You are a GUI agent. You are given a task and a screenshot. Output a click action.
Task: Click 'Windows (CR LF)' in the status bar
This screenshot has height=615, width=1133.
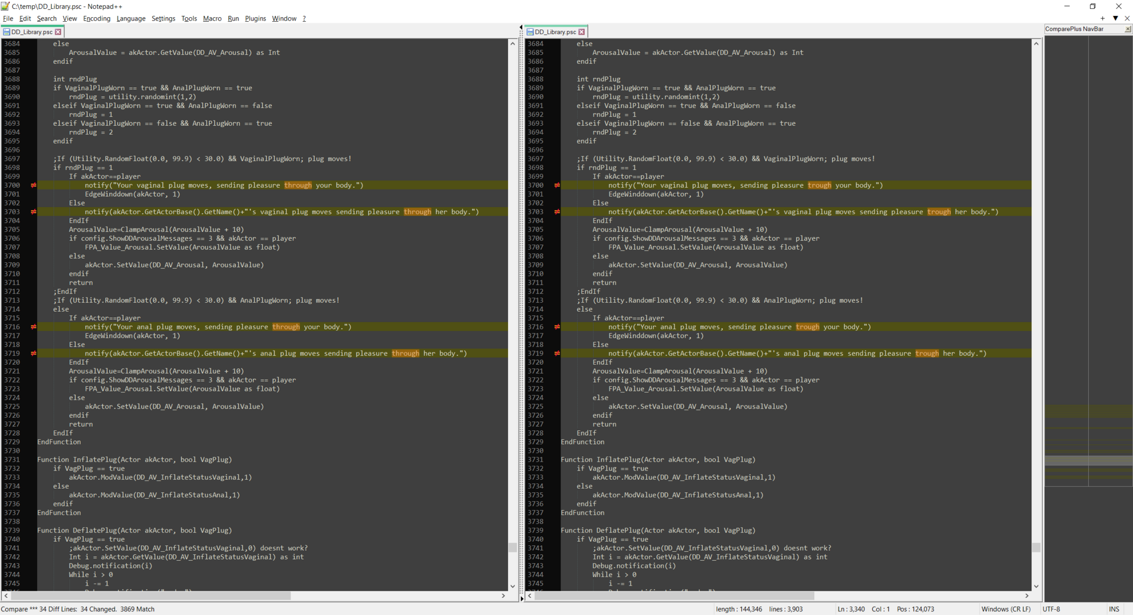(1006, 609)
